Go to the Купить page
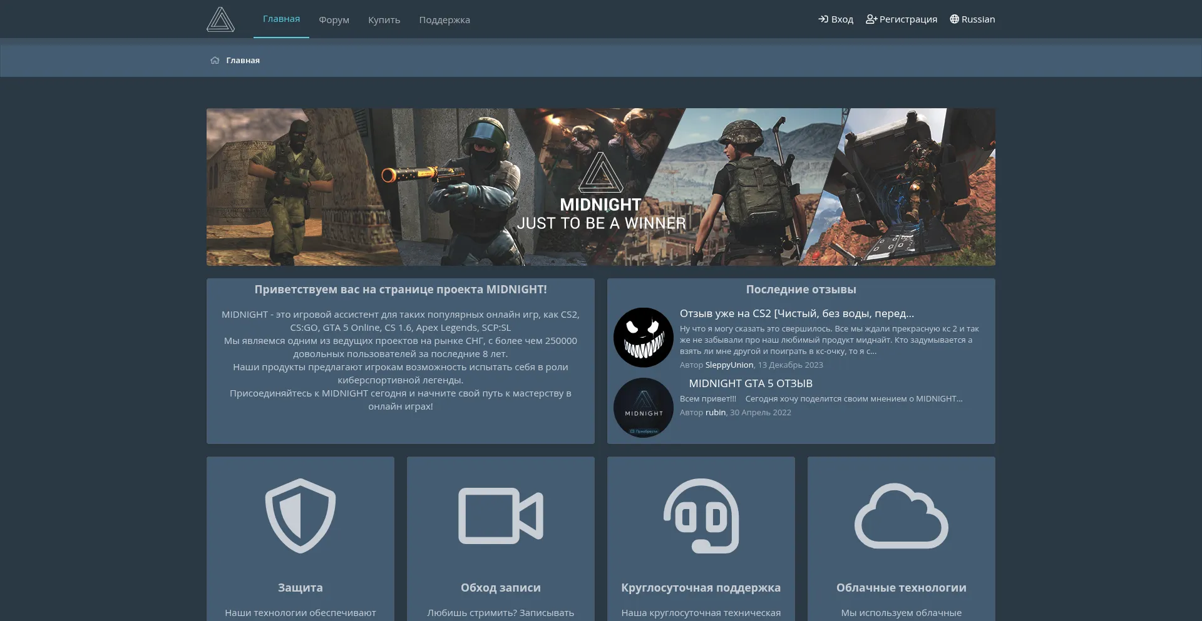 click(x=384, y=19)
